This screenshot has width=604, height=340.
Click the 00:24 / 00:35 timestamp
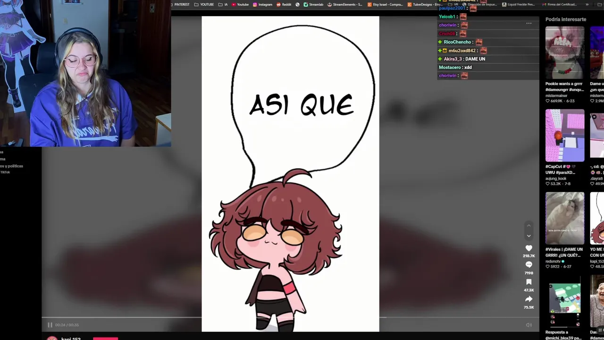(x=67, y=325)
